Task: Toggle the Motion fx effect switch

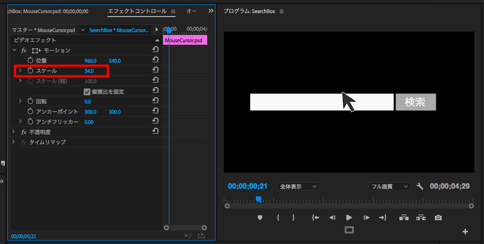Action: click(24, 50)
